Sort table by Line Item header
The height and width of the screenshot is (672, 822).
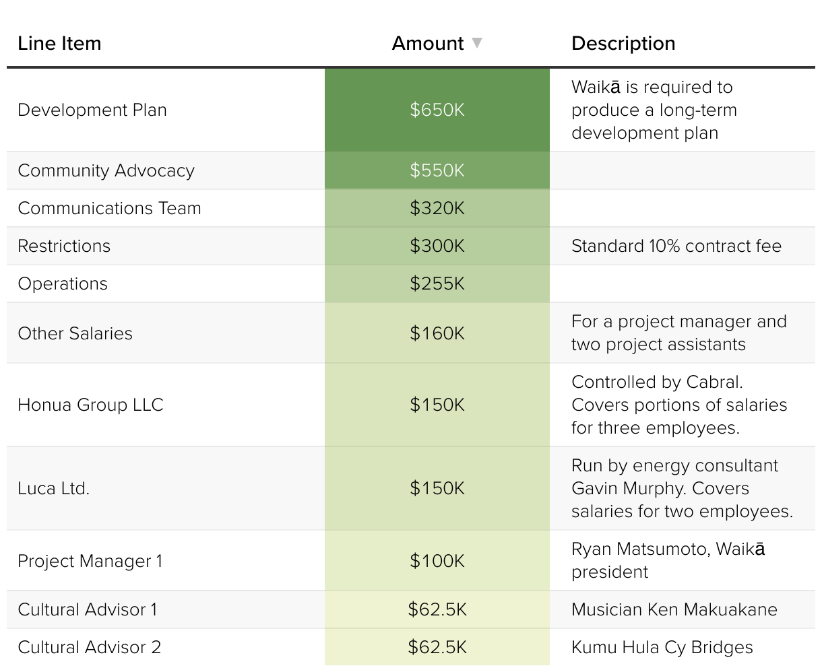click(x=59, y=43)
